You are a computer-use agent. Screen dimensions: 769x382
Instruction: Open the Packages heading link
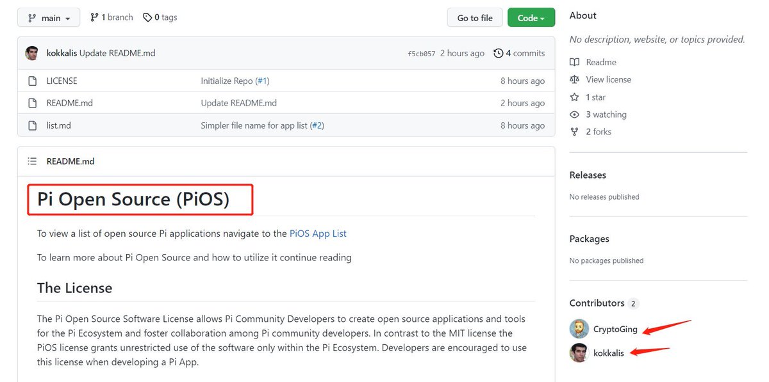590,239
